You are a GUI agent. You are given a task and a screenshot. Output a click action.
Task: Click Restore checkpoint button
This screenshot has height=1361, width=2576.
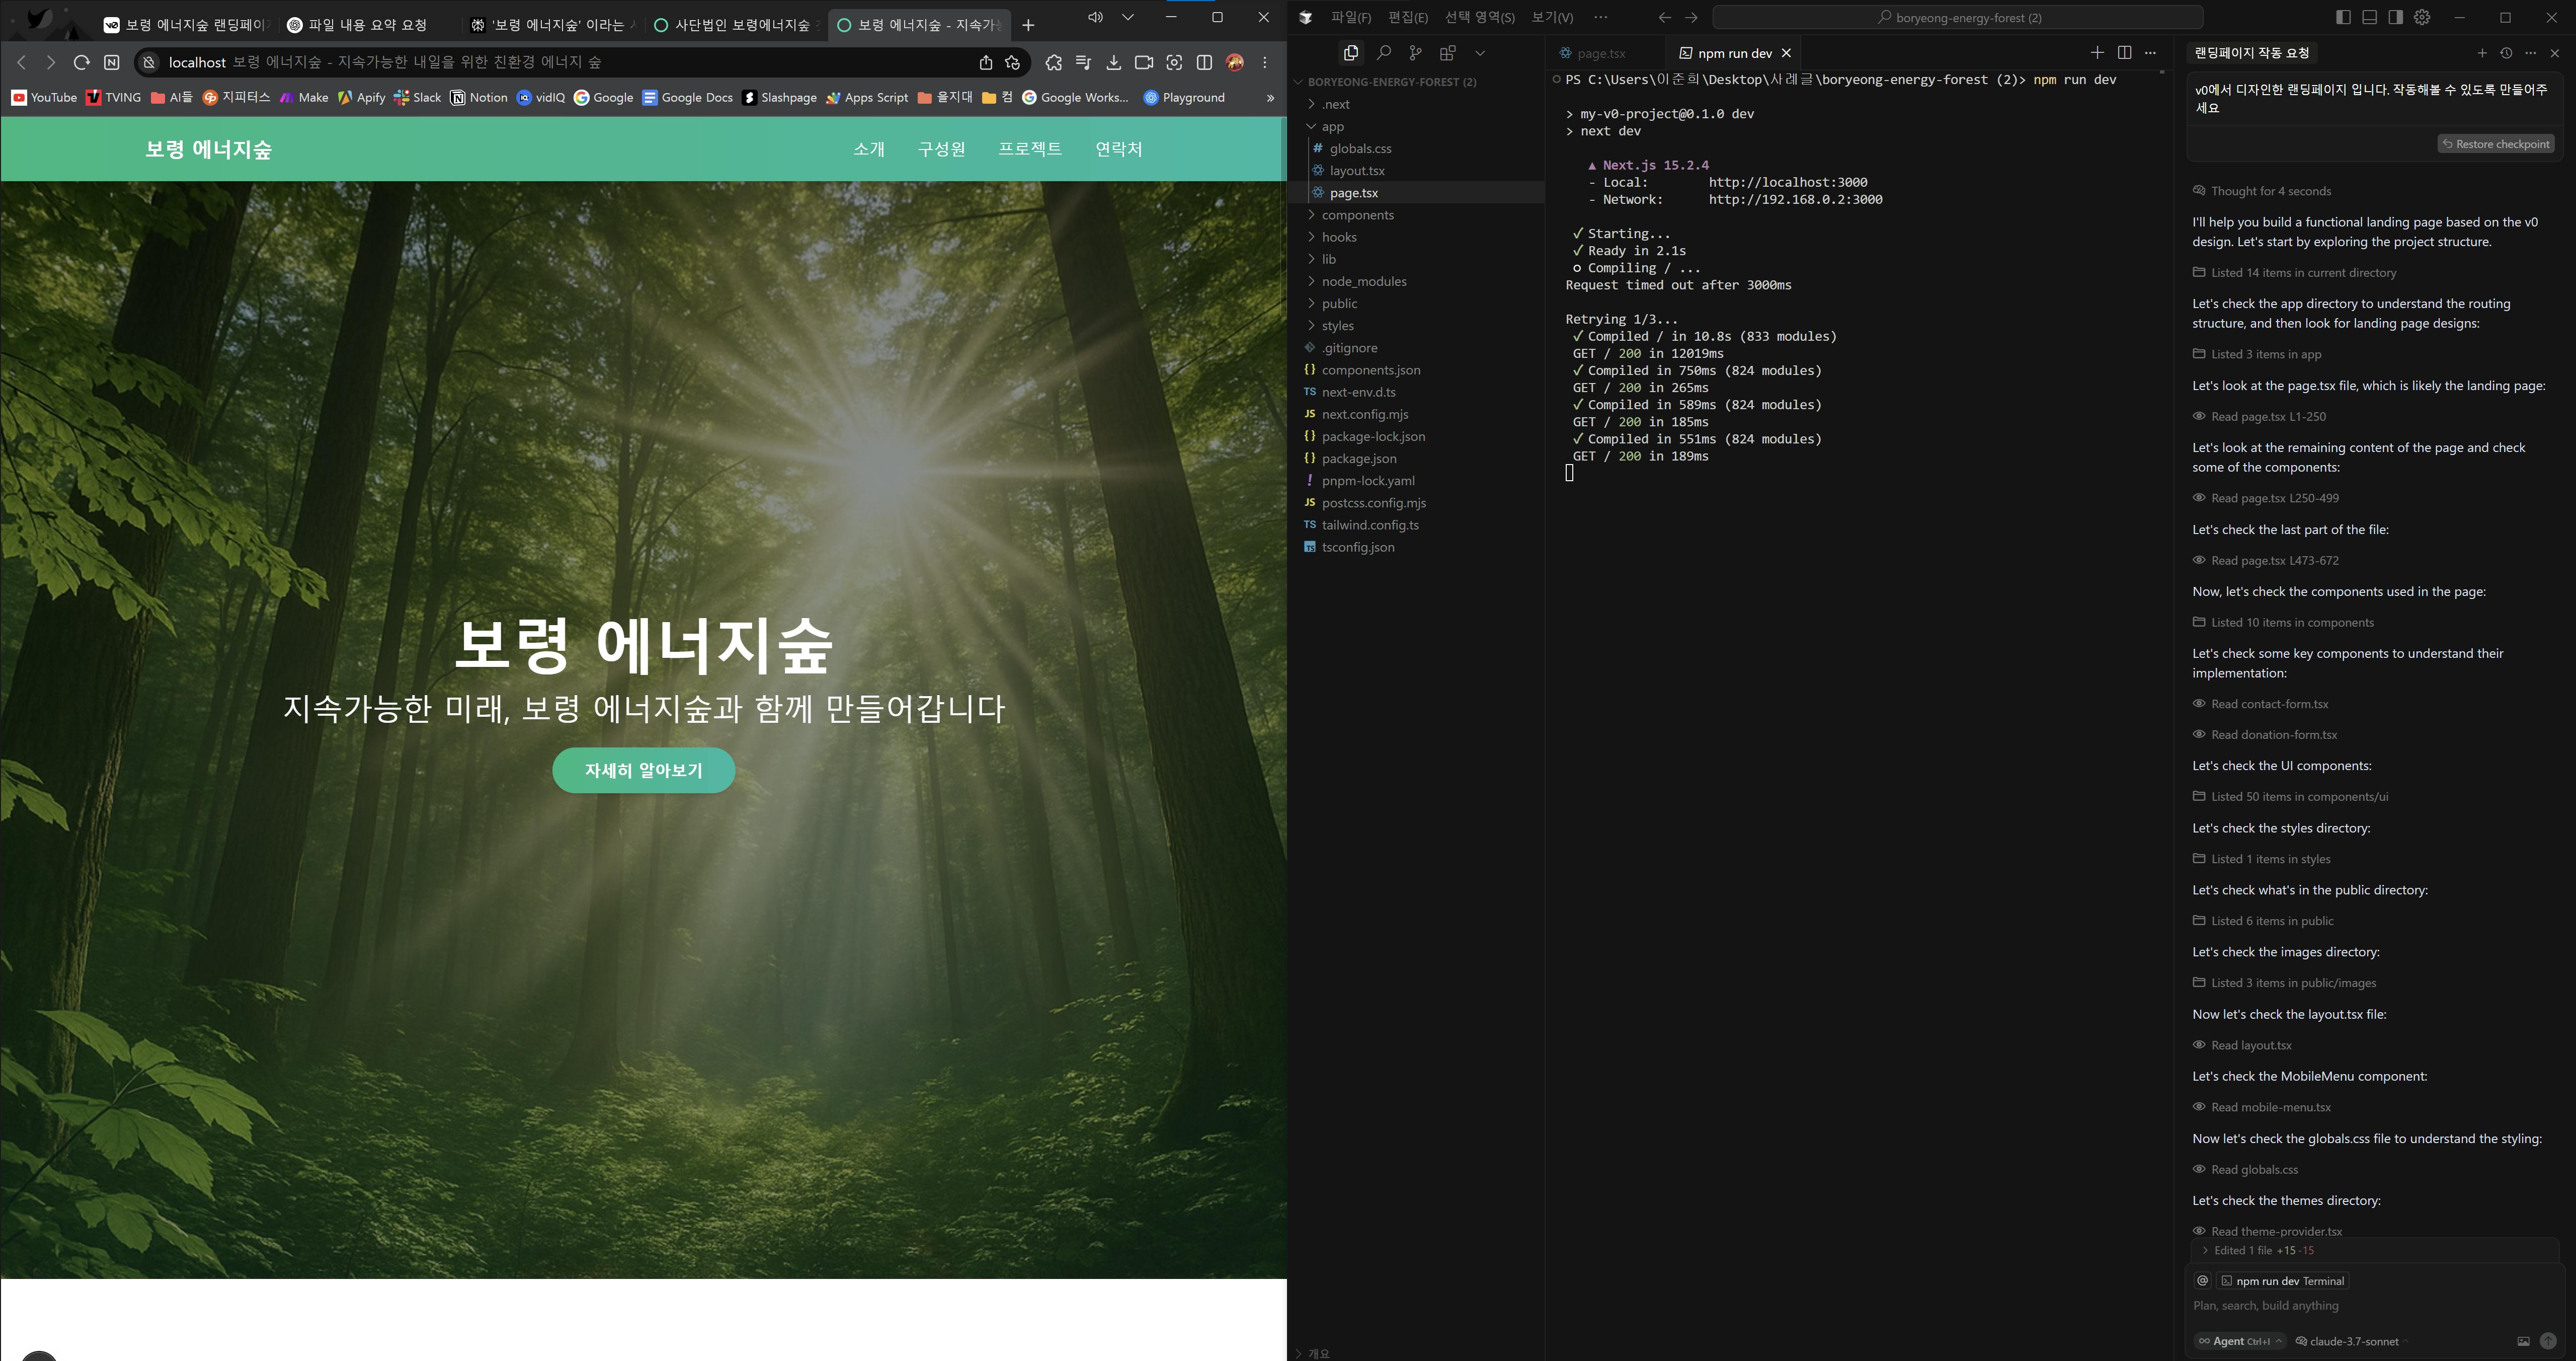(2496, 144)
